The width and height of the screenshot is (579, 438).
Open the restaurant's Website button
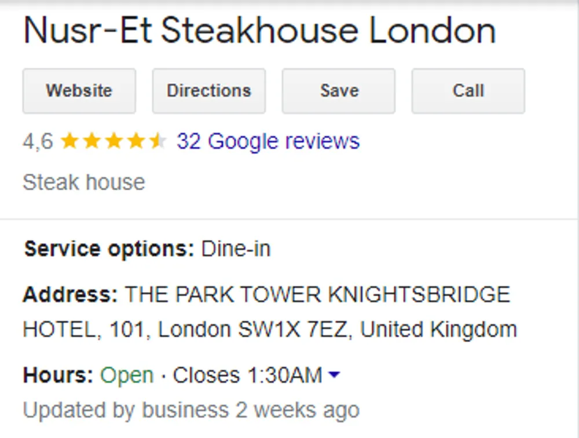pyautogui.click(x=79, y=91)
